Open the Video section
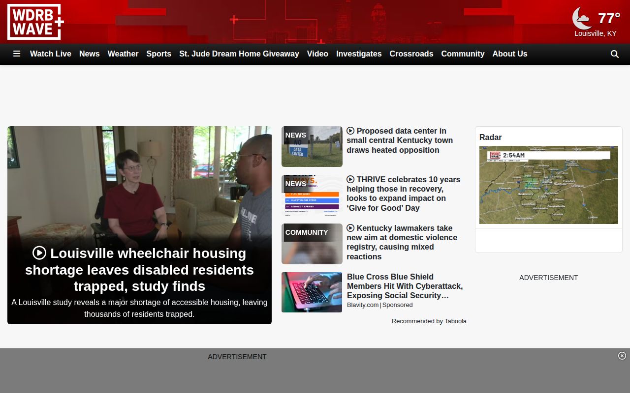 pos(317,54)
